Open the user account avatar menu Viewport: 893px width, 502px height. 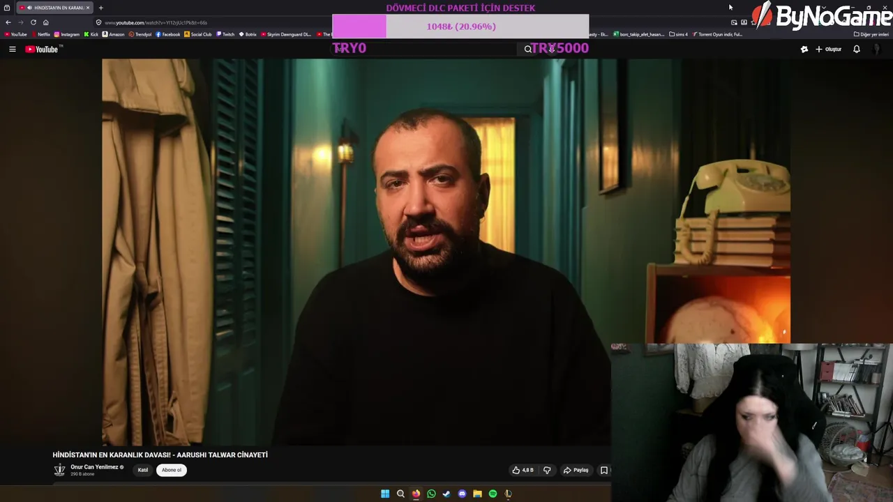click(878, 50)
